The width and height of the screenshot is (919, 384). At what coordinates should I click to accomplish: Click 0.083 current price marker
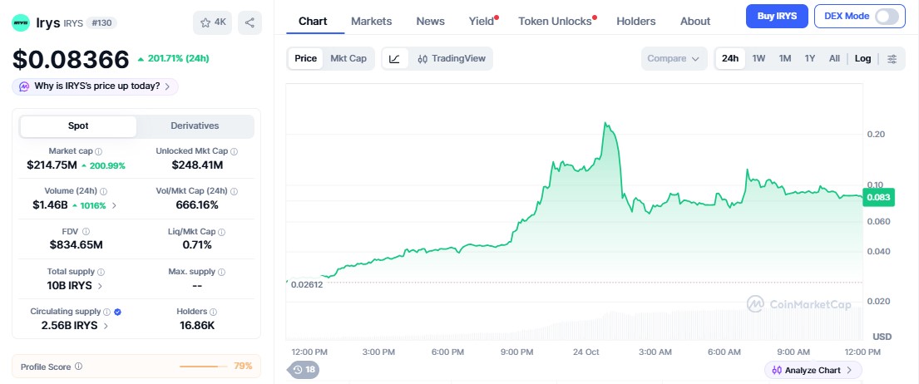878,197
